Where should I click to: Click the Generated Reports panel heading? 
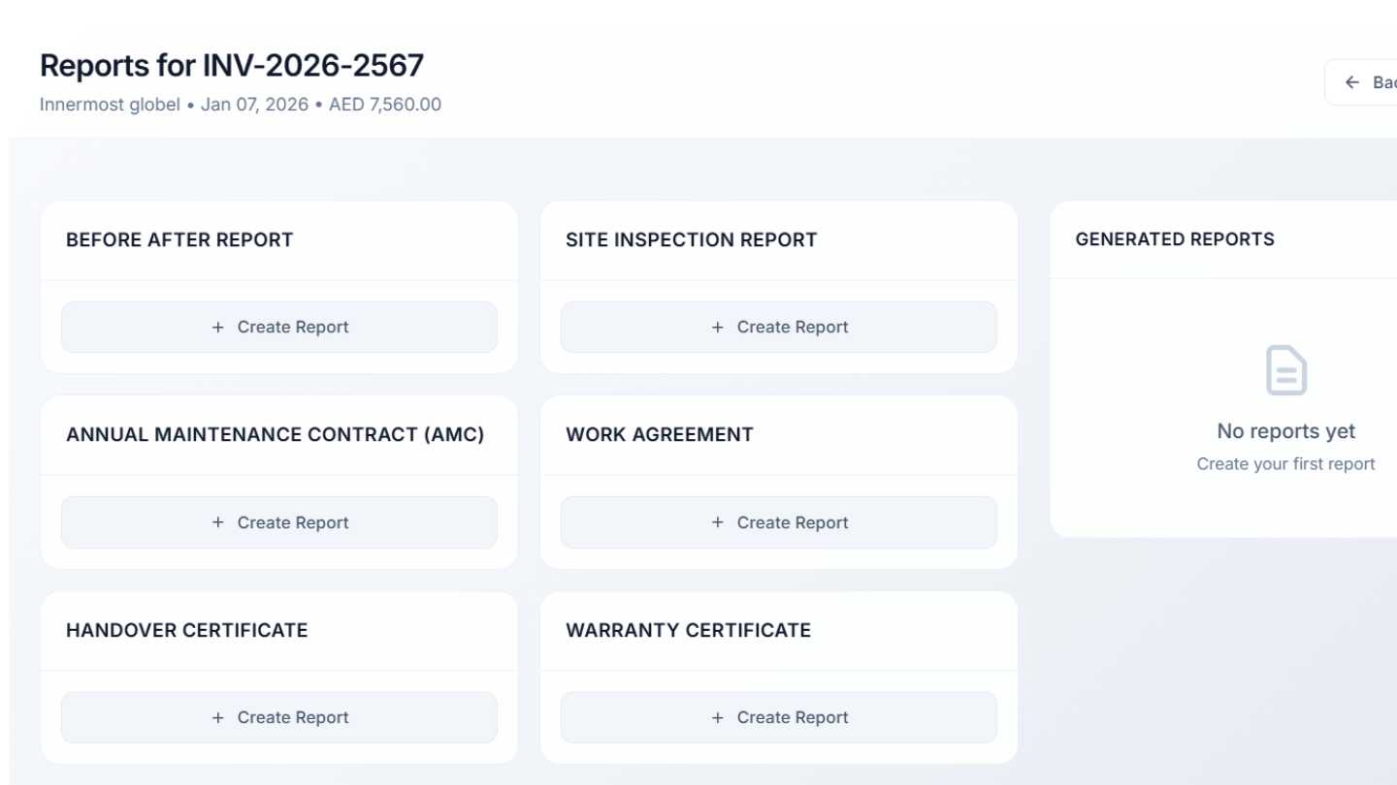1174,239
